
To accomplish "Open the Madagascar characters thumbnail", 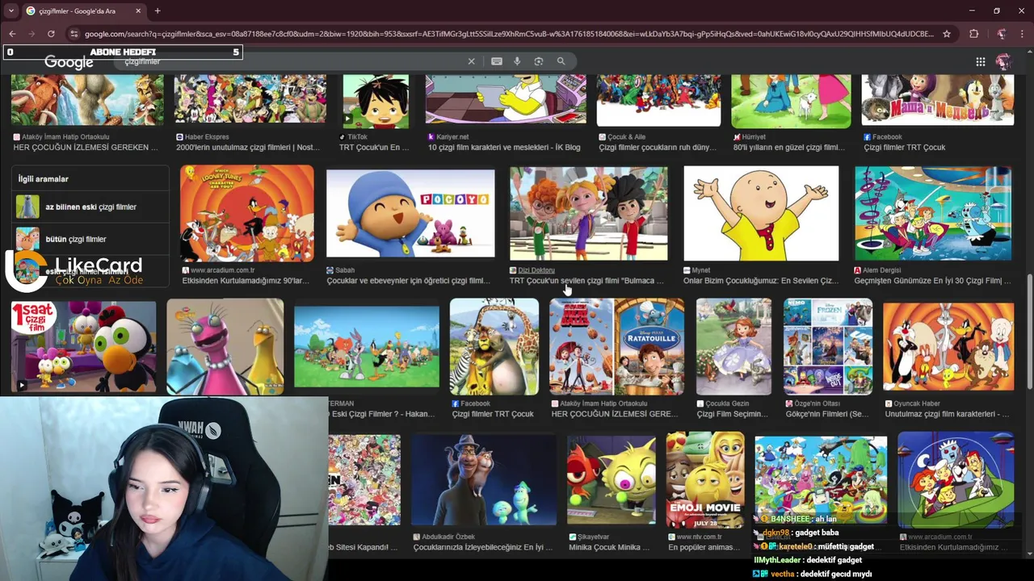I will click(494, 346).
